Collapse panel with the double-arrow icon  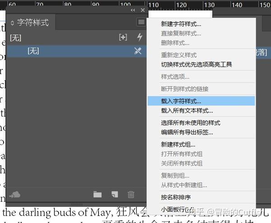pyautogui.click(x=133, y=10)
